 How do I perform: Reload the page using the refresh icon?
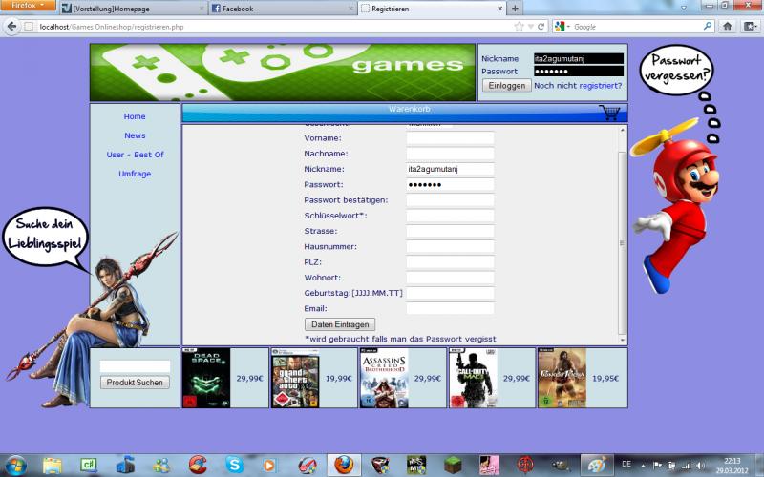541,26
